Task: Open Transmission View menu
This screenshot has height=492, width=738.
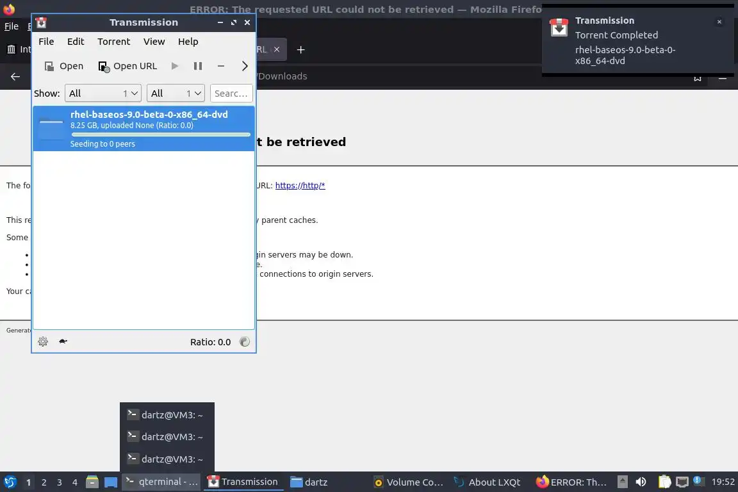Action: pyautogui.click(x=154, y=42)
